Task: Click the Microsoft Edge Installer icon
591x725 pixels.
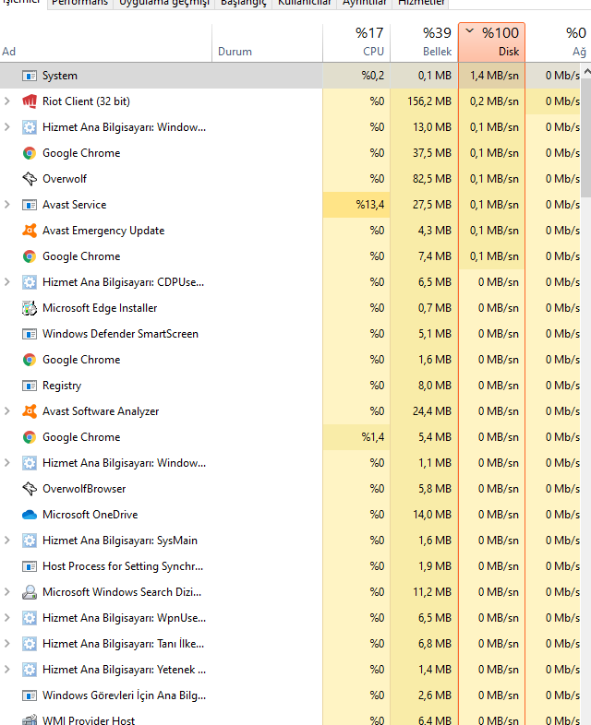Action: [30, 308]
